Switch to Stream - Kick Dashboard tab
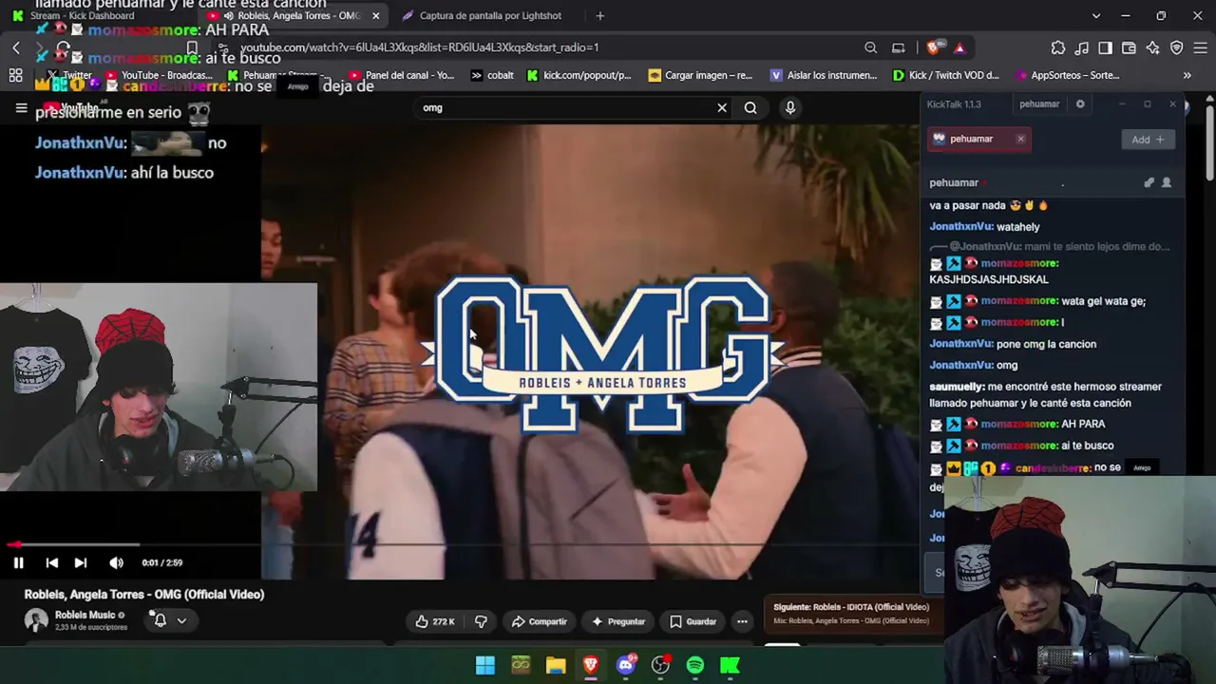Viewport: 1216px width, 684px height. (82, 16)
